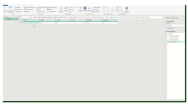Click the fx function icon

tap(29, 17)
